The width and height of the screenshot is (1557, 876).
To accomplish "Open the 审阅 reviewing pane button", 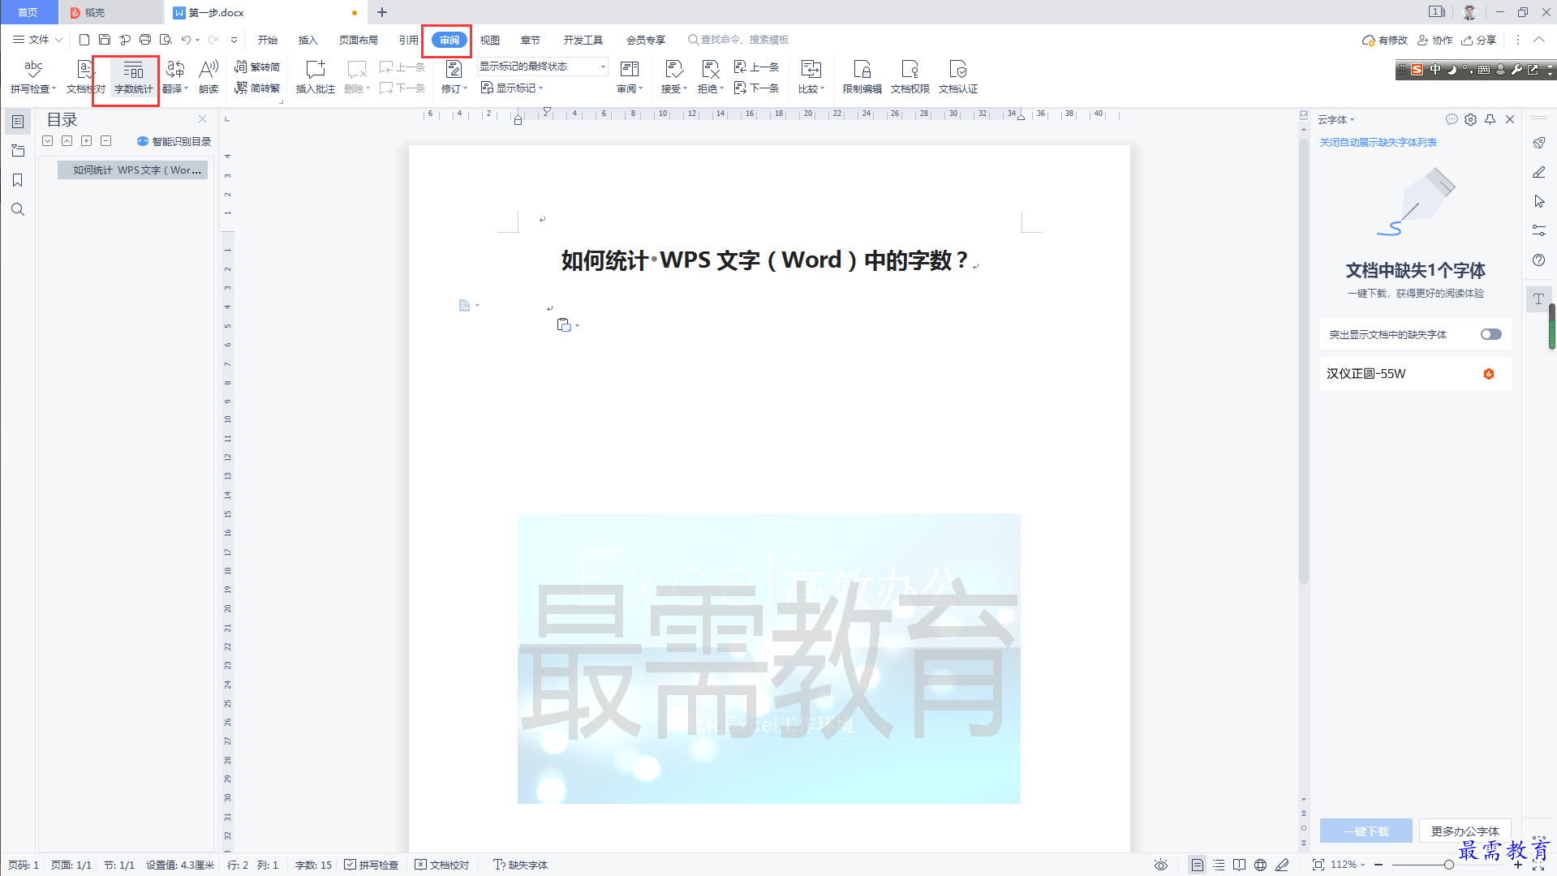I will tap(630, 77).
